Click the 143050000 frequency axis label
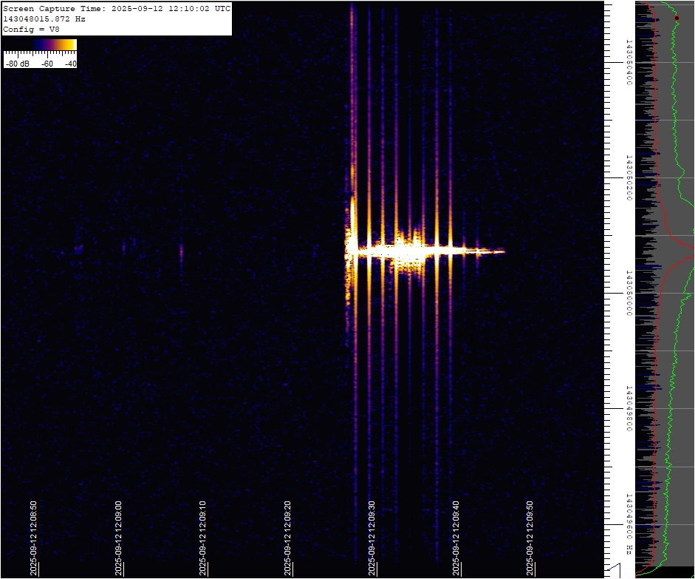The width and height of the screenshot is (695, 579). pyautogui.click(x=629, y=293)
